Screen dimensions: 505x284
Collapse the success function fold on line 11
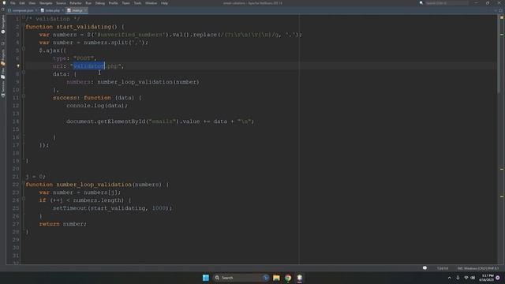point(24,96)
